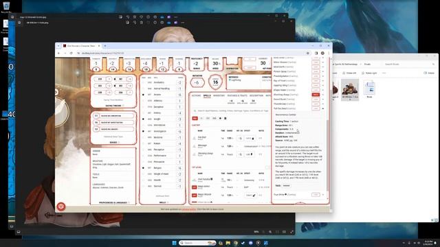Open Saving Throws settings gear
The image size is (440, 247).
(123, 106)
